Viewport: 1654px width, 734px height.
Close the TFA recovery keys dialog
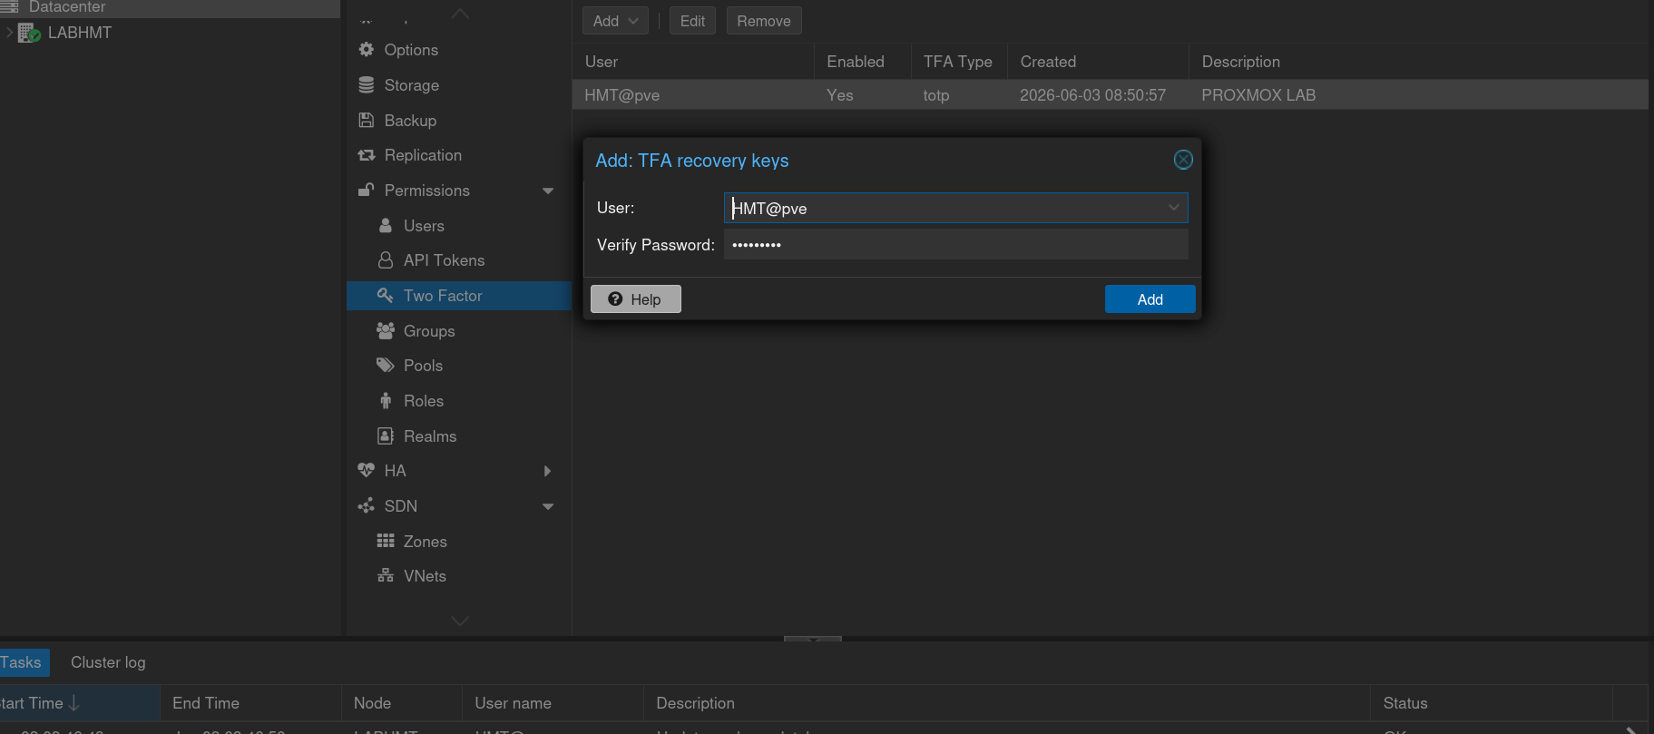click(x=1183, y=160)
